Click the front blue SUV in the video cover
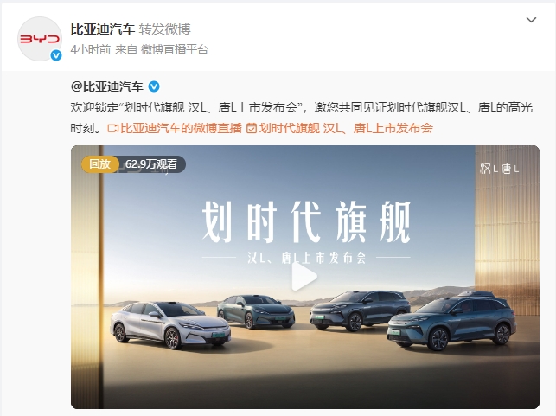This screenshot has height=416, width=556. tap(451, 321)
